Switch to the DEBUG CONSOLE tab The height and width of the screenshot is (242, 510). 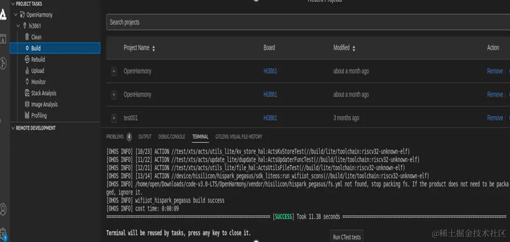[172, 137]
